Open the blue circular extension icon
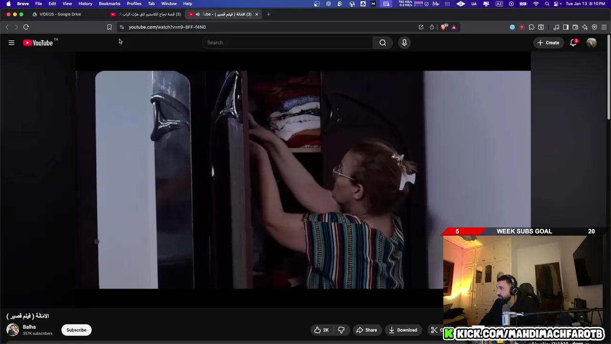The image size is (611, 344). (x=512, y=27)
